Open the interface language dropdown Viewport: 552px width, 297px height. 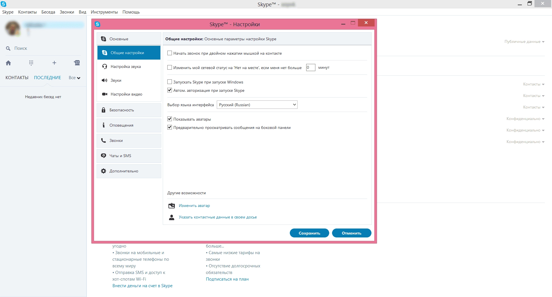tap(257, 105)
